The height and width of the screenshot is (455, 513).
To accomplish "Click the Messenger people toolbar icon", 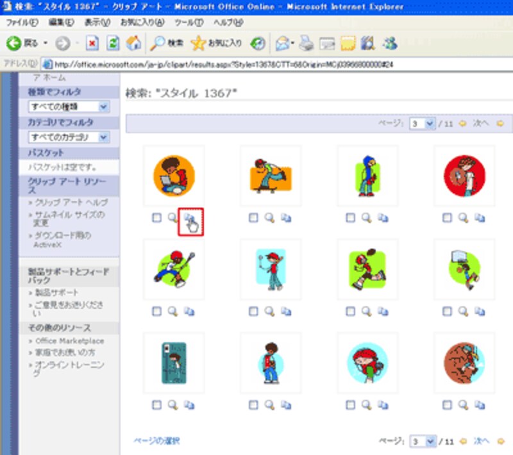I will tap(390, 44).
